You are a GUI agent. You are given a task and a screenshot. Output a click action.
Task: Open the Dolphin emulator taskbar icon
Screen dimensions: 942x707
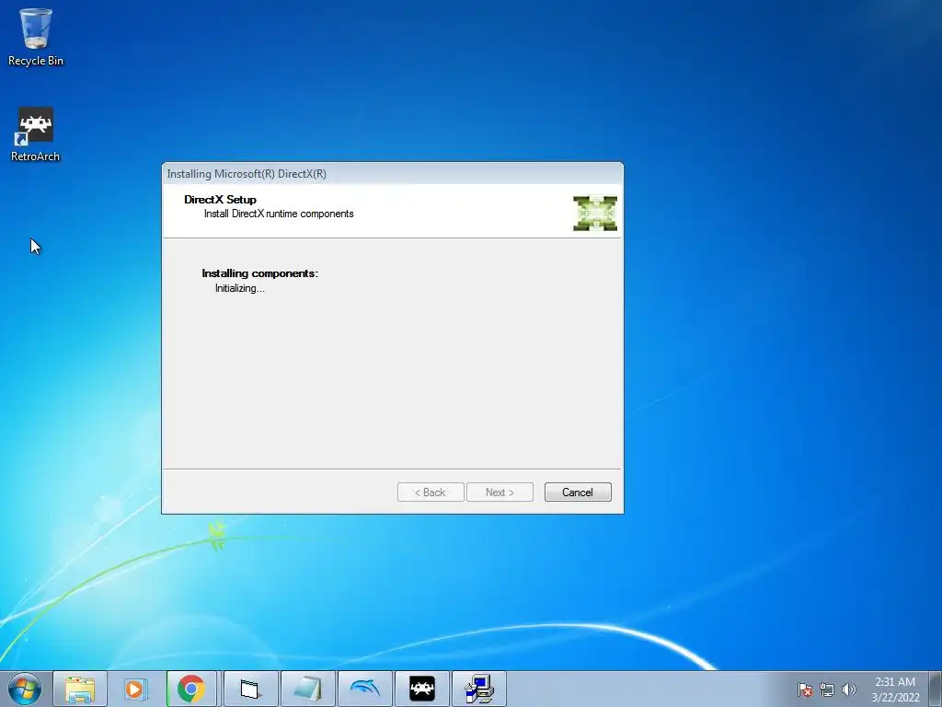click(364, 689)
